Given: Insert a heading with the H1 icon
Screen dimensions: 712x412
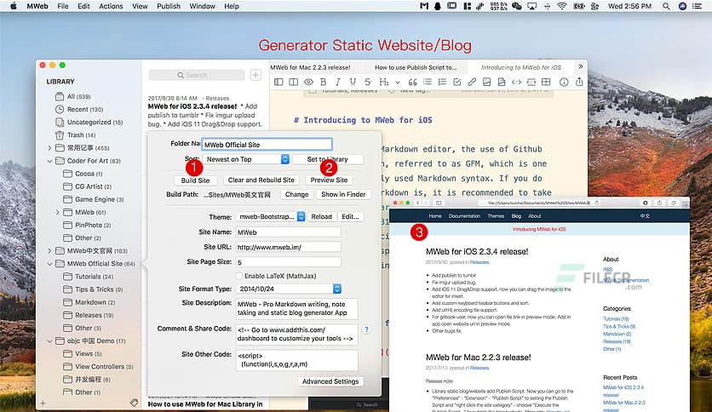Looking at the screenshot, I should tap(384, 82).
